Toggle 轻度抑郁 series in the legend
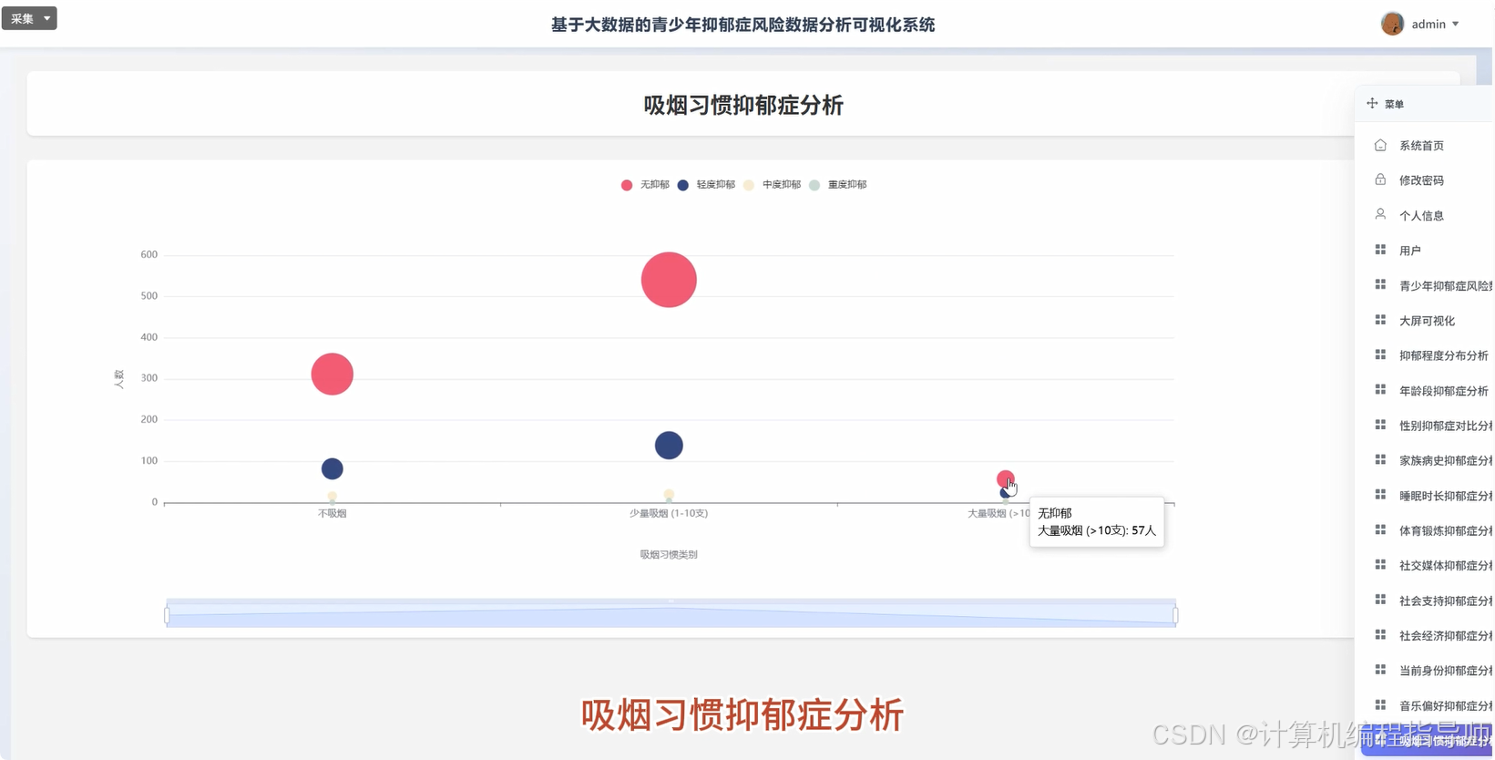This screenshot has height=760, width=1495. 706,185
